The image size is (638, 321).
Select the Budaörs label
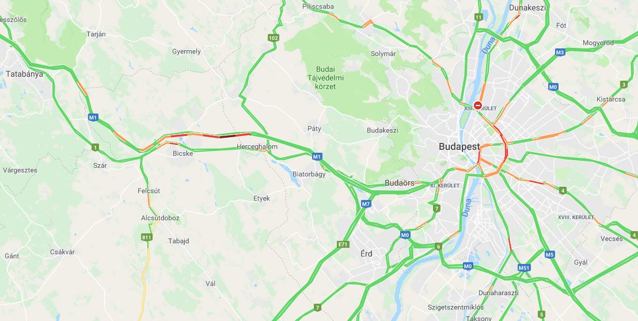click(x=400, y=183)
